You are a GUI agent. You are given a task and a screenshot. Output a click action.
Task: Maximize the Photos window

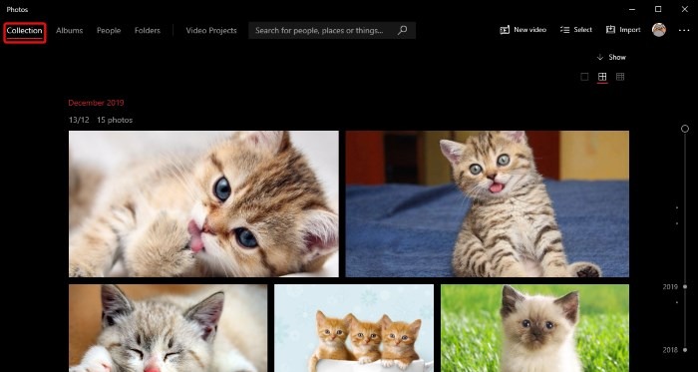[658, 9]
